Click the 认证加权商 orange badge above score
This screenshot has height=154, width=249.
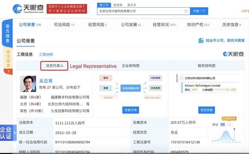229,119
